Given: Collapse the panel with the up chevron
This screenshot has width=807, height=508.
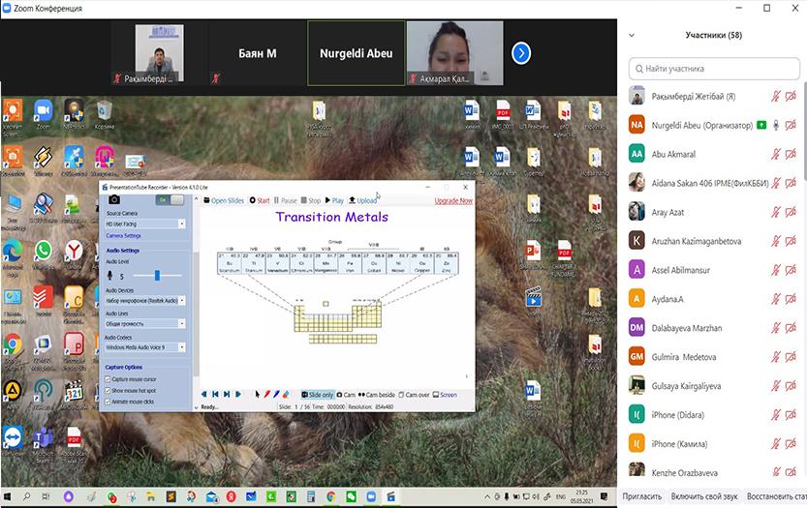Looking at the screenshot, I should pos(196,200).
